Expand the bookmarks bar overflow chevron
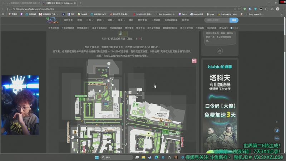286x161 pixels. click(x=281, y=14)
